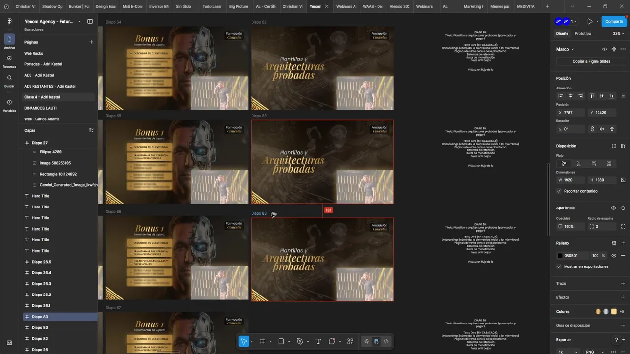Select horizontal flow option in Flujo
Screen dimensions: 630x354
coord(594,164)
